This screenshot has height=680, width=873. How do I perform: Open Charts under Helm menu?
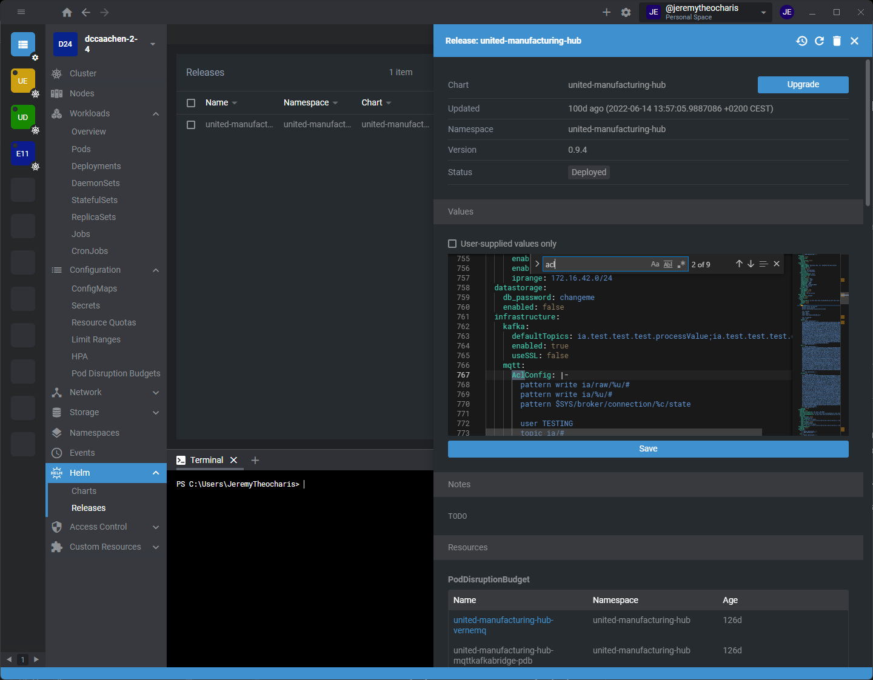84,491
